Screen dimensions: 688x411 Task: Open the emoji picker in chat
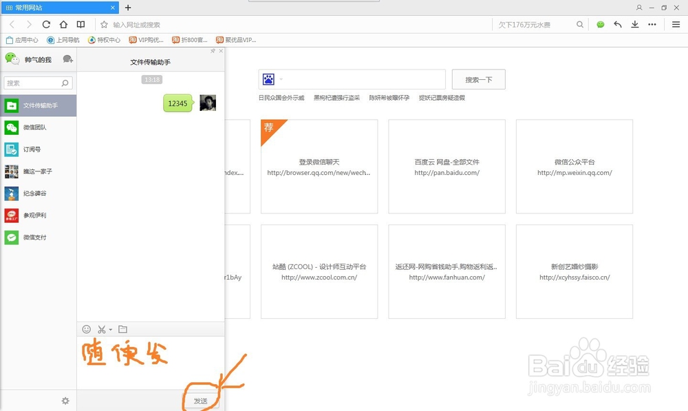(x=87, y=329)
